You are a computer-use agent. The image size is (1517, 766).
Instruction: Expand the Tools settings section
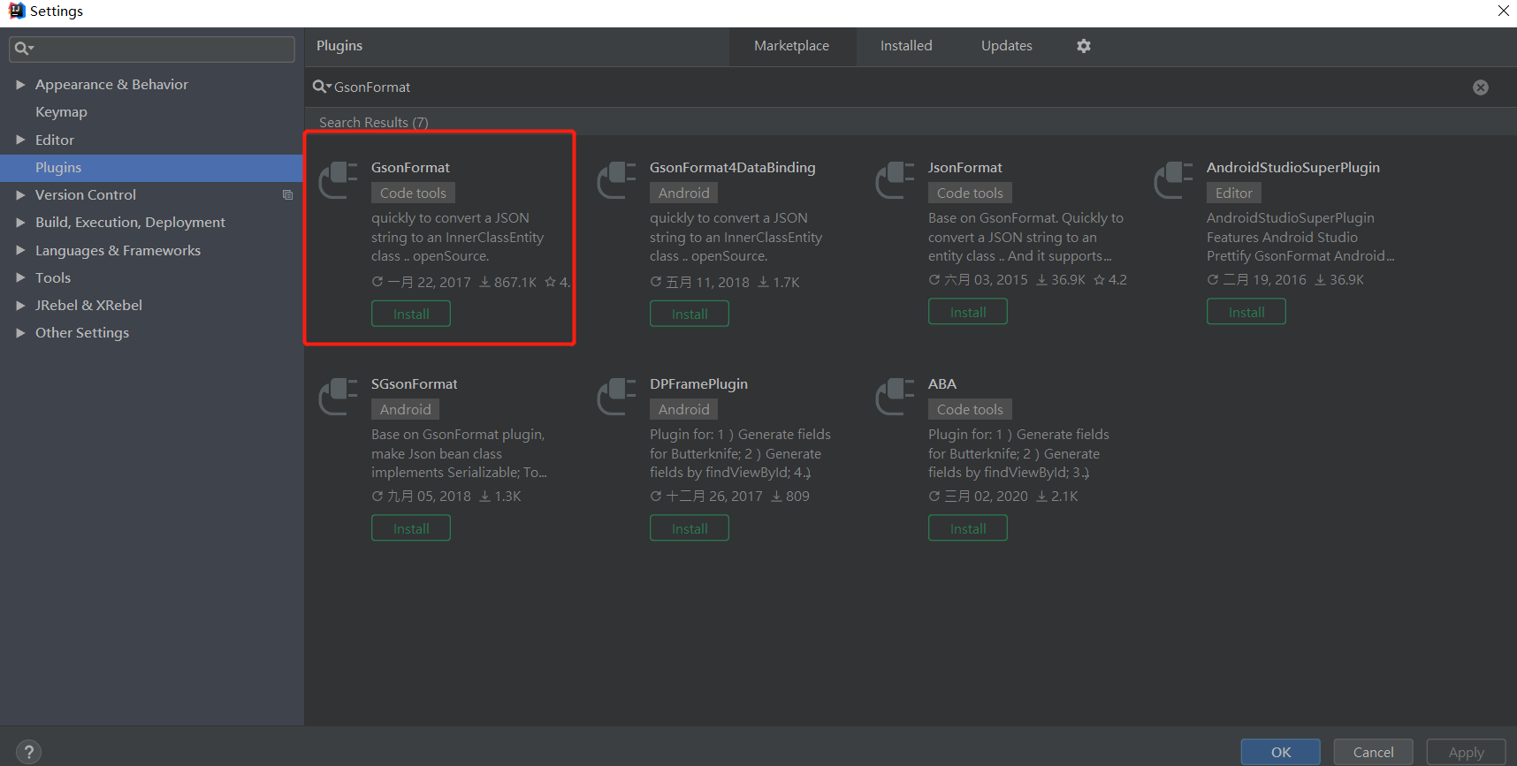coord(20,277)
